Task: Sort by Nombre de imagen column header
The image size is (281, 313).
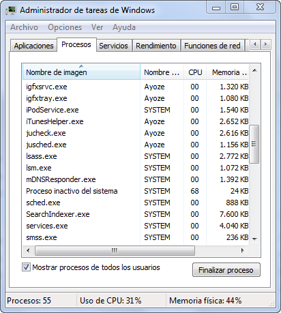Action: 81,72
